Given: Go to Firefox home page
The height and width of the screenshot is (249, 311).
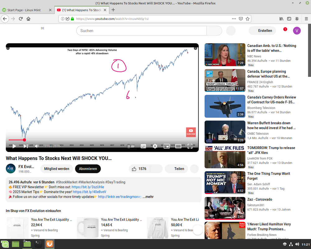Looking at the screenshot, I should (28, 19).
